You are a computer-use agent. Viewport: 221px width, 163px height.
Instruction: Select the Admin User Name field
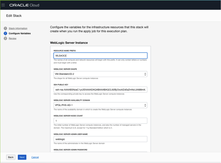tap(100, 139)
